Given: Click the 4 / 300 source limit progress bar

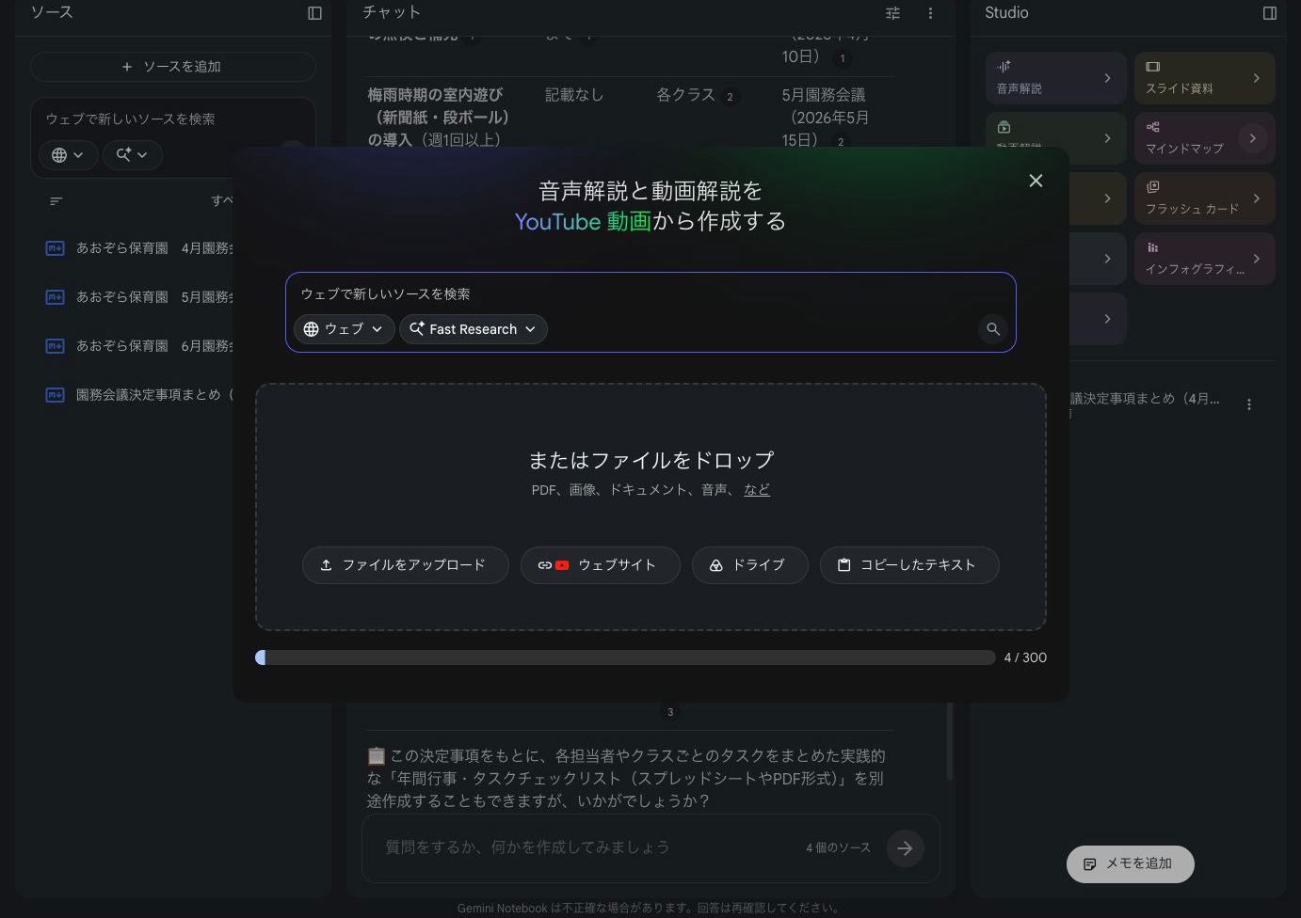Looking at the screenshot, I should (x=625, y=657).
